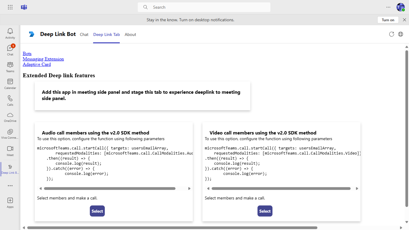Go to Teams in the sidebar
The height and width of the screenshot is (230, 409).
tap(10, 67)
